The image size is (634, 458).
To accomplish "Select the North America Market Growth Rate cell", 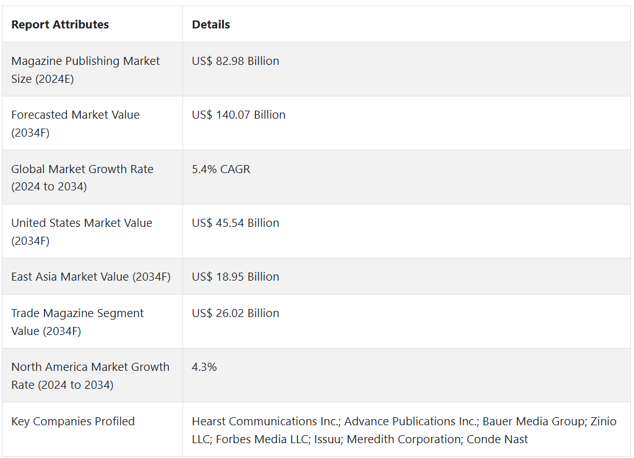I will [90, 376].
